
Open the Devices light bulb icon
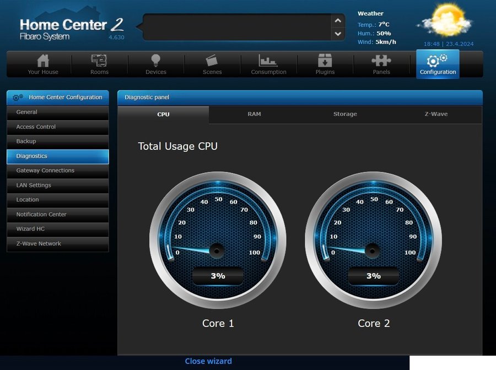click(x=156, y=60)
